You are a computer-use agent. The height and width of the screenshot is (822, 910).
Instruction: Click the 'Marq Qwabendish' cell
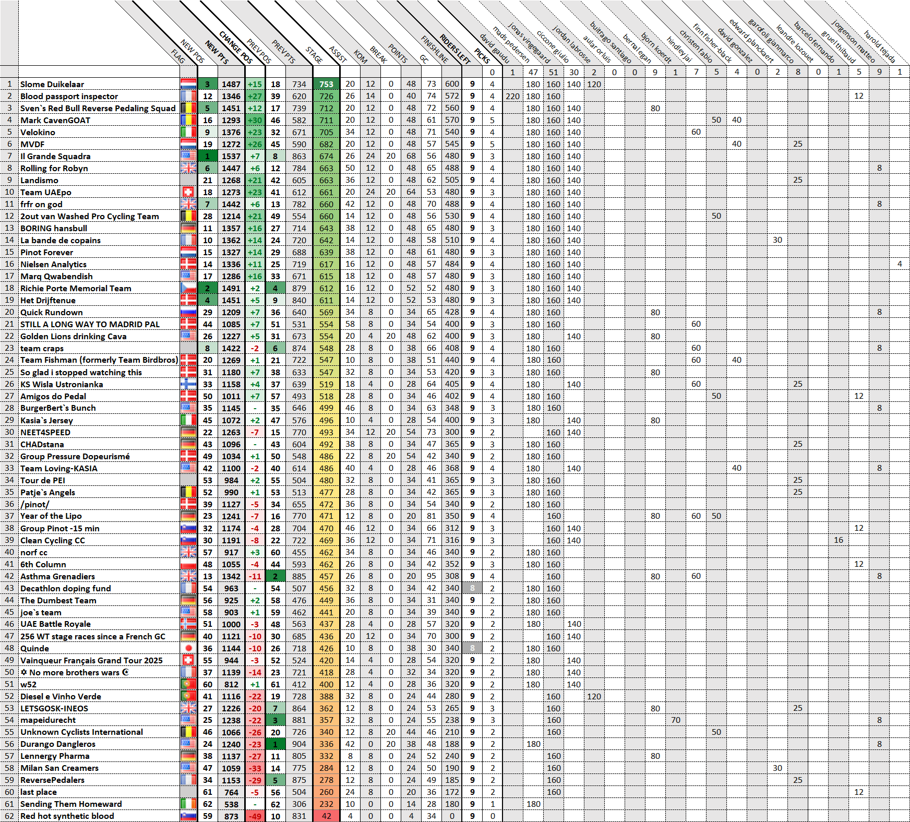pyautogui.click(x=56, y=276)
